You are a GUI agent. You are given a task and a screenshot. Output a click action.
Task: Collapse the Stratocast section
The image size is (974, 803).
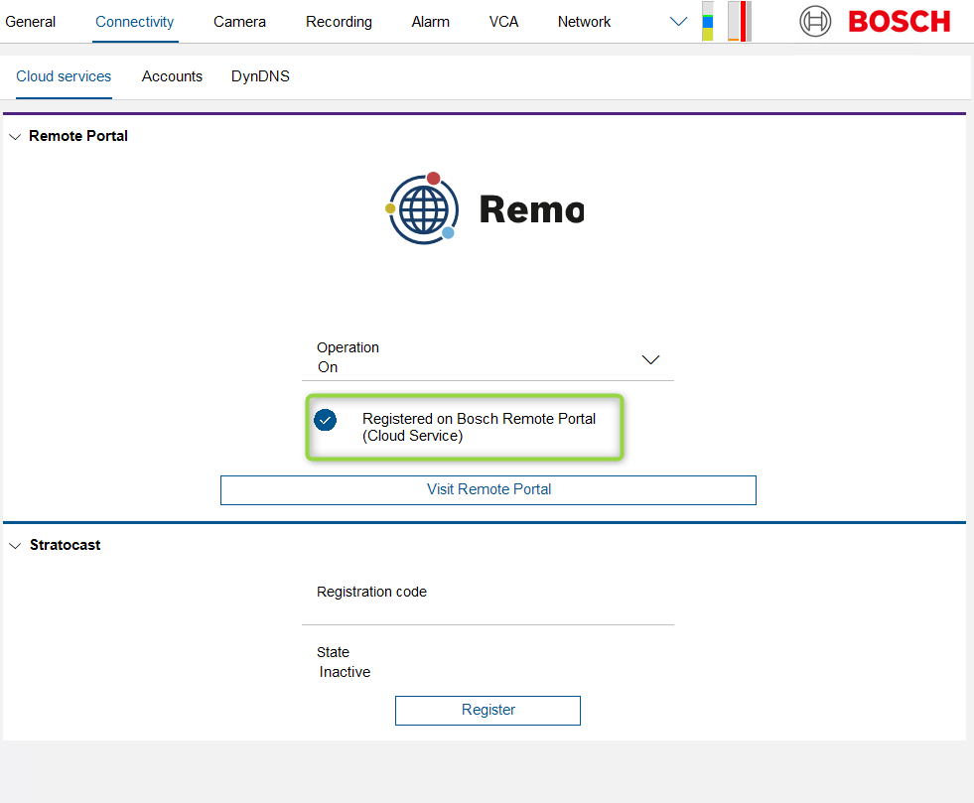15,546
